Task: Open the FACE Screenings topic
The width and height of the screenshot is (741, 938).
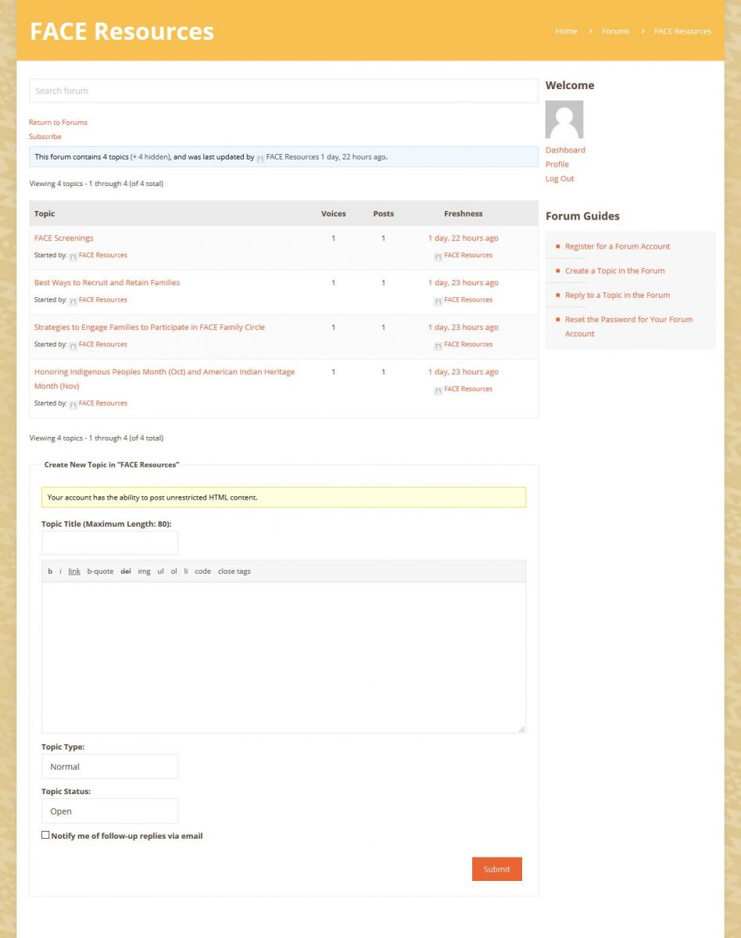Action: (x=63, y=238)
